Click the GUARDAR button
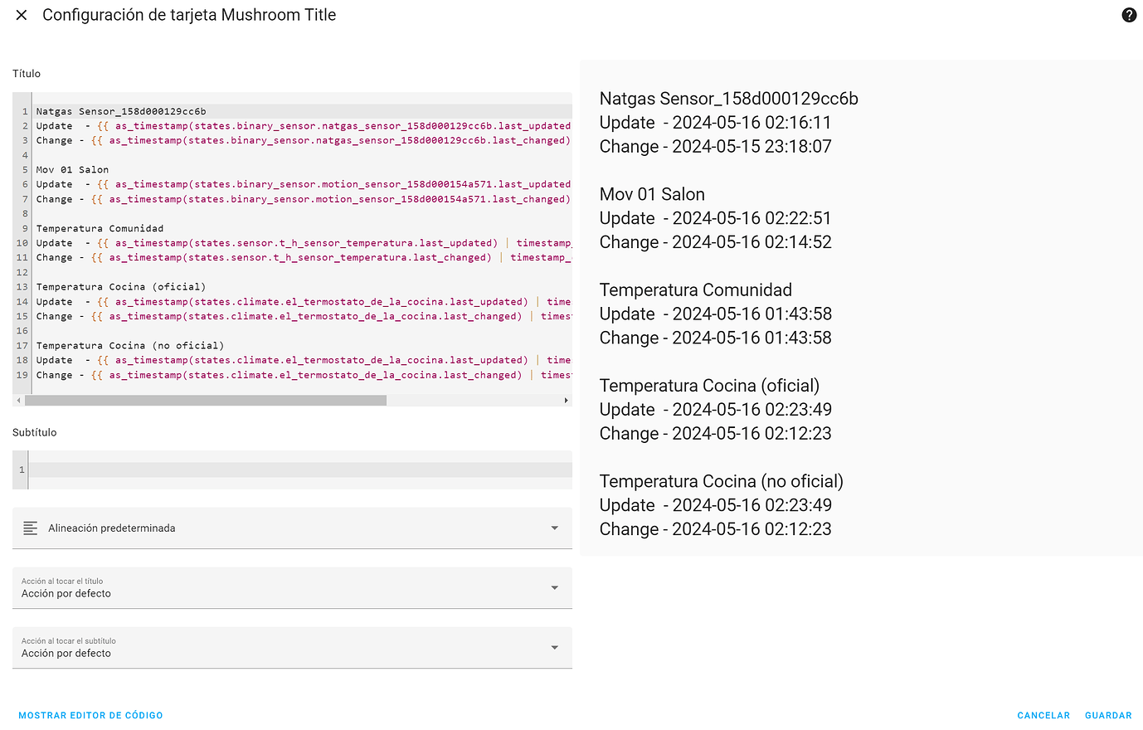 (x=1108, y=714)
